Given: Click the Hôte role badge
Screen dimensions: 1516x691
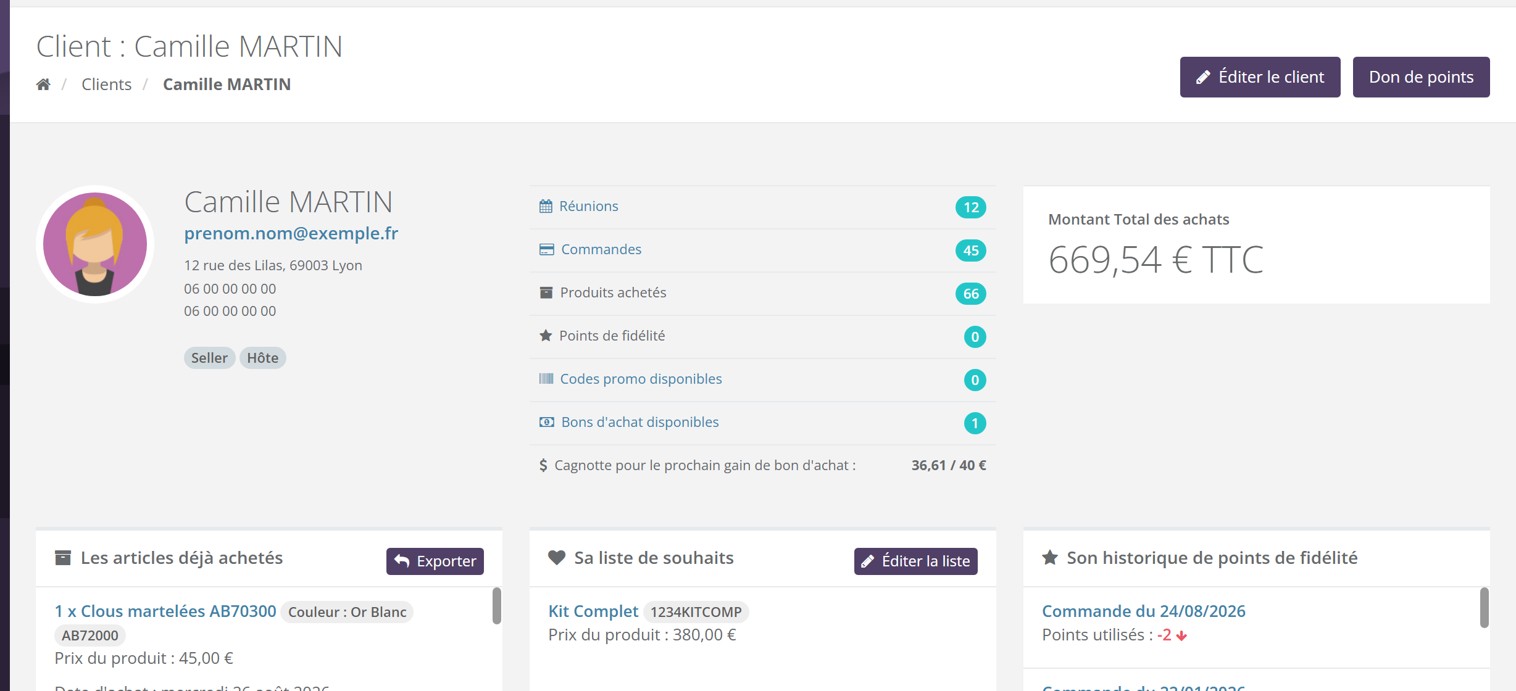Looking at the screenshot, I should (x=262, y=358).
